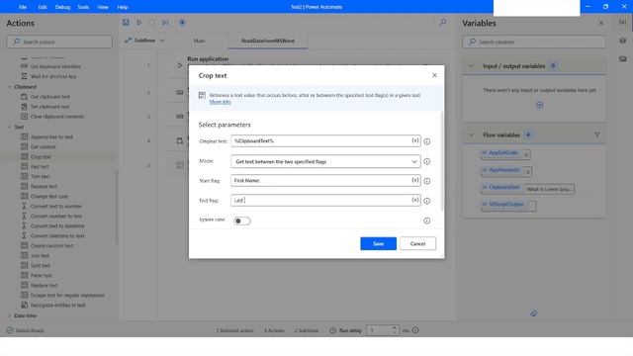Open variable picker for Start flag
This screenshot has height=356, width=633.
(415, 180)
